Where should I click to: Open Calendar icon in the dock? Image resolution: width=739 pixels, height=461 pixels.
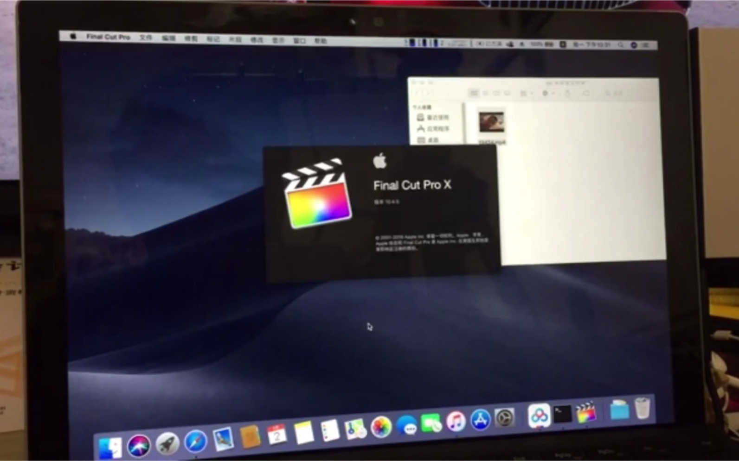277,435
